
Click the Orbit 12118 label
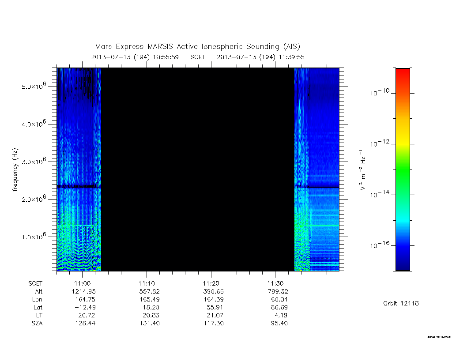[401, 303]
